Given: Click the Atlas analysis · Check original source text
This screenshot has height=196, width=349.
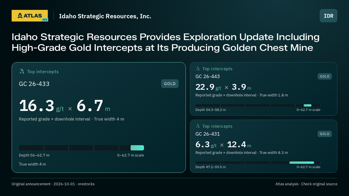Looking at the screenshot, I should (x=306, y=184).
